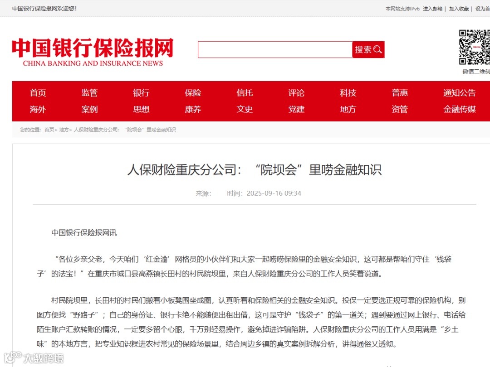Click the red 搜索 search button
Screen dimensions: 490x367
point(368,49)
